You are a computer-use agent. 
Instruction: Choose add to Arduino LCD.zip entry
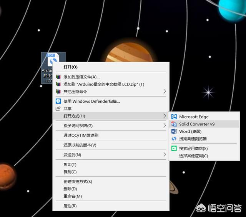(111, 84)
